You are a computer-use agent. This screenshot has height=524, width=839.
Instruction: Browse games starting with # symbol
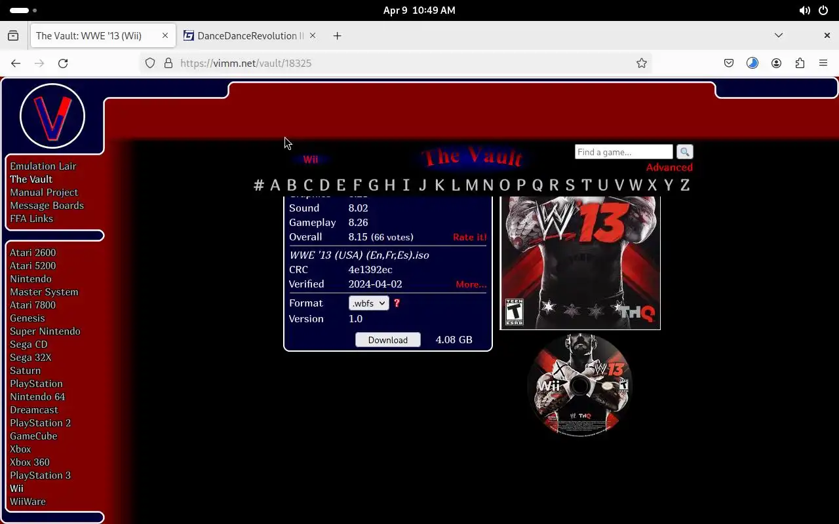[x=259, y=185]
